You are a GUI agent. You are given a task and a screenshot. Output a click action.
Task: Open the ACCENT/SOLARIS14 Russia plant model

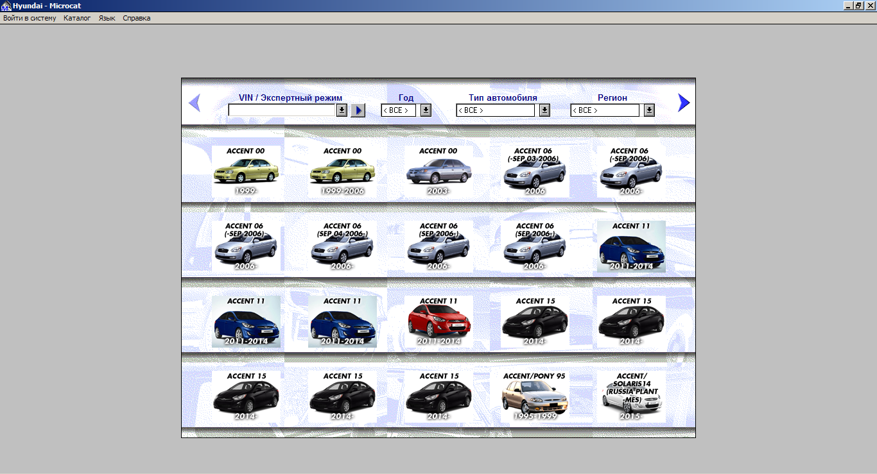click(631, 396)
